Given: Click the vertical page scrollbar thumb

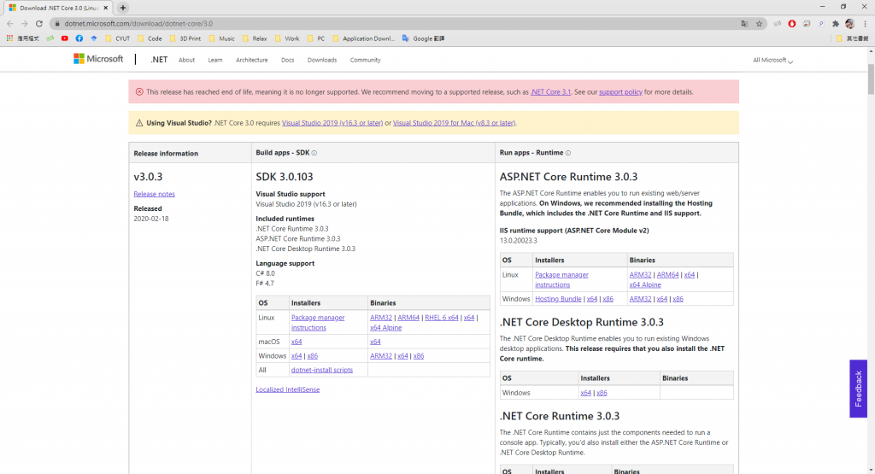Looking at the screenshot, I should 871,79.
